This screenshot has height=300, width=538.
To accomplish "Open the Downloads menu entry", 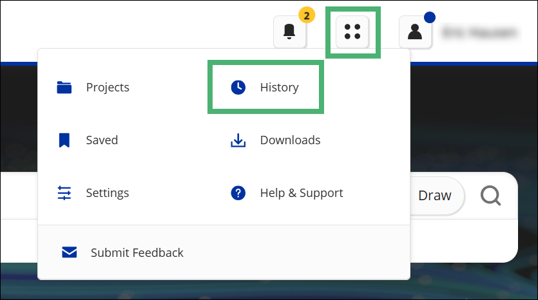I will tap(291, 140).
